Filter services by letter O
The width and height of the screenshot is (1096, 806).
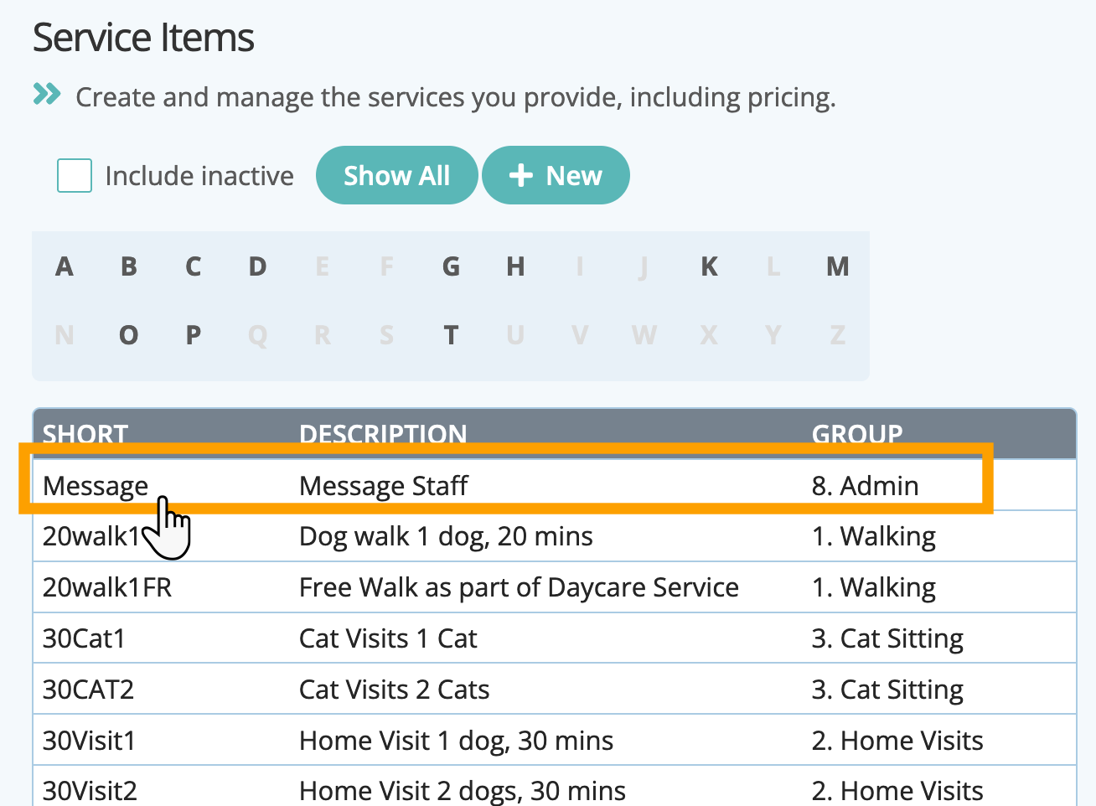pyautogui.click(x=128, y=335)
